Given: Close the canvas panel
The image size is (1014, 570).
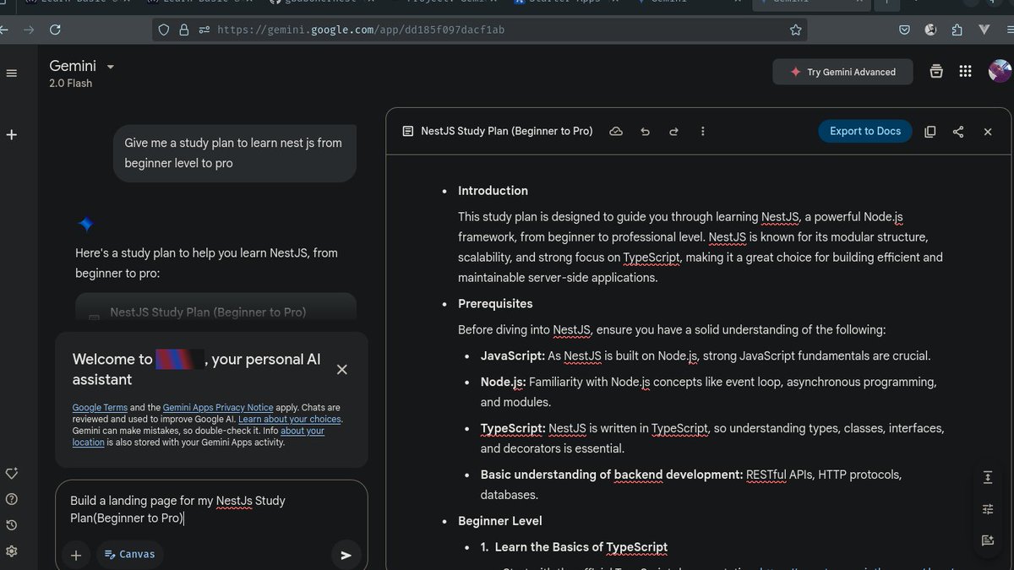Looking at the screenshot, I should 988,132.
